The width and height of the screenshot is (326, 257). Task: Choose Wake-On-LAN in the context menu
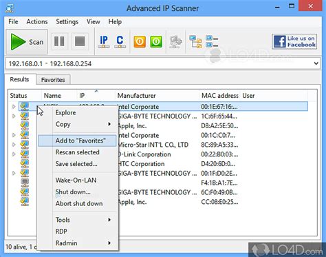(78, 181)
